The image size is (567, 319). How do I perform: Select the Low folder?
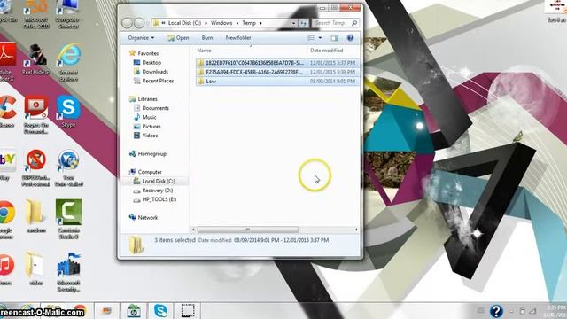click(277, 82)
